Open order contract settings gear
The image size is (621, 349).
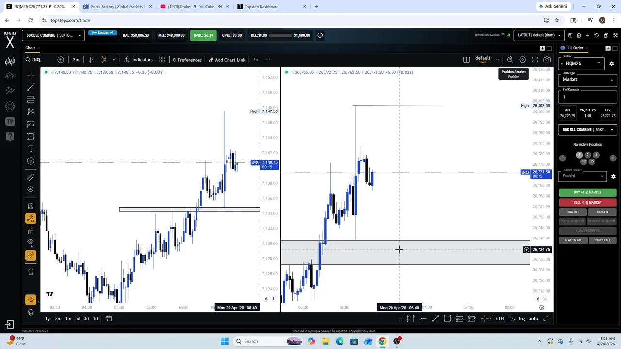pyautogui.click(x=611, y=63)
